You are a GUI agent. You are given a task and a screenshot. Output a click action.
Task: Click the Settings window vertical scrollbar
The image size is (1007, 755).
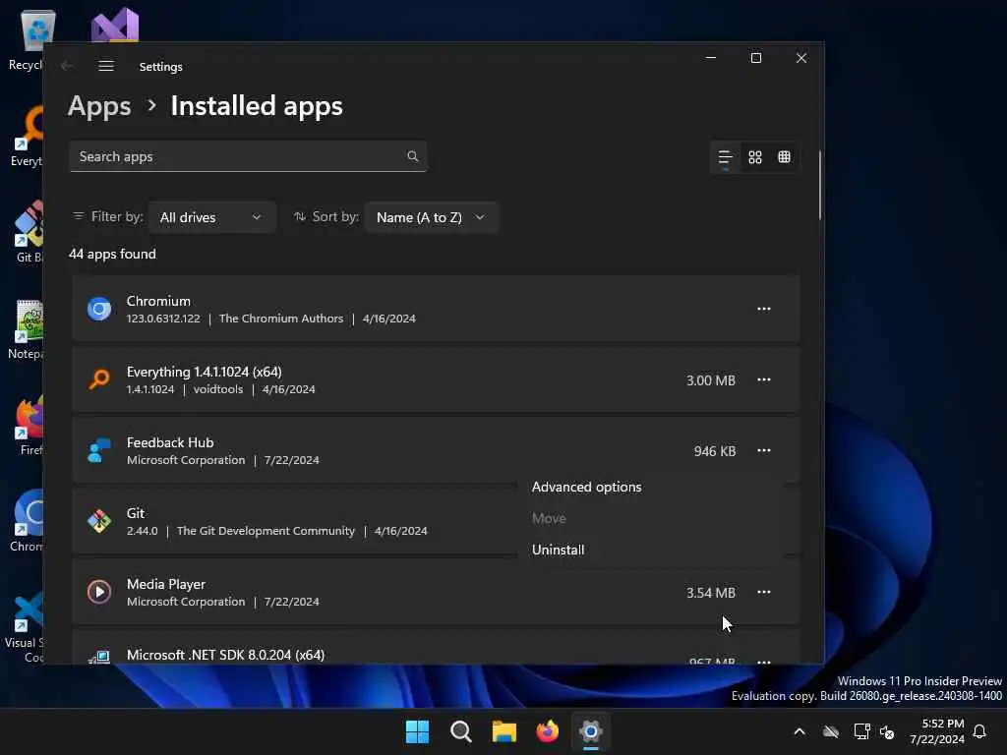tap(819, 186)
